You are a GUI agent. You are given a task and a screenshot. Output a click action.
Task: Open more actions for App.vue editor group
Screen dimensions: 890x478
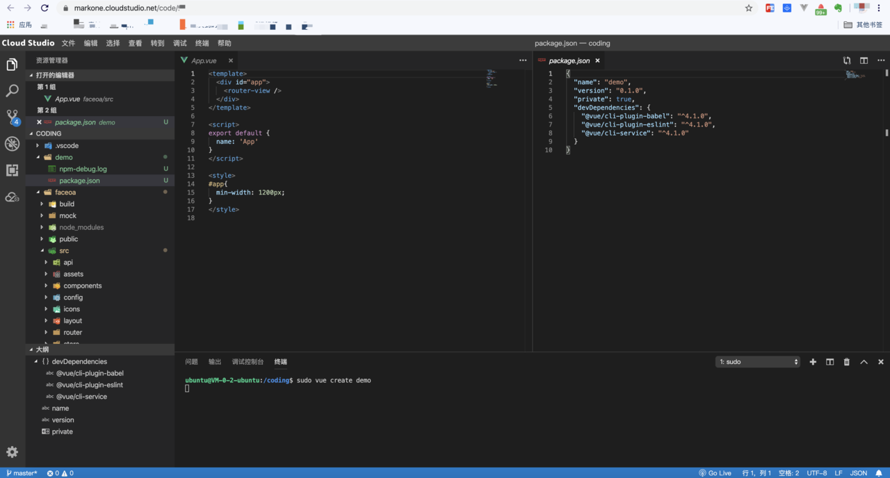pyautogui.click(x=523, y=60)
